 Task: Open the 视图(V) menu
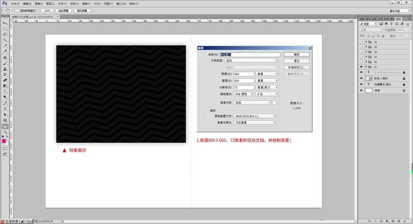coord(108,4)
